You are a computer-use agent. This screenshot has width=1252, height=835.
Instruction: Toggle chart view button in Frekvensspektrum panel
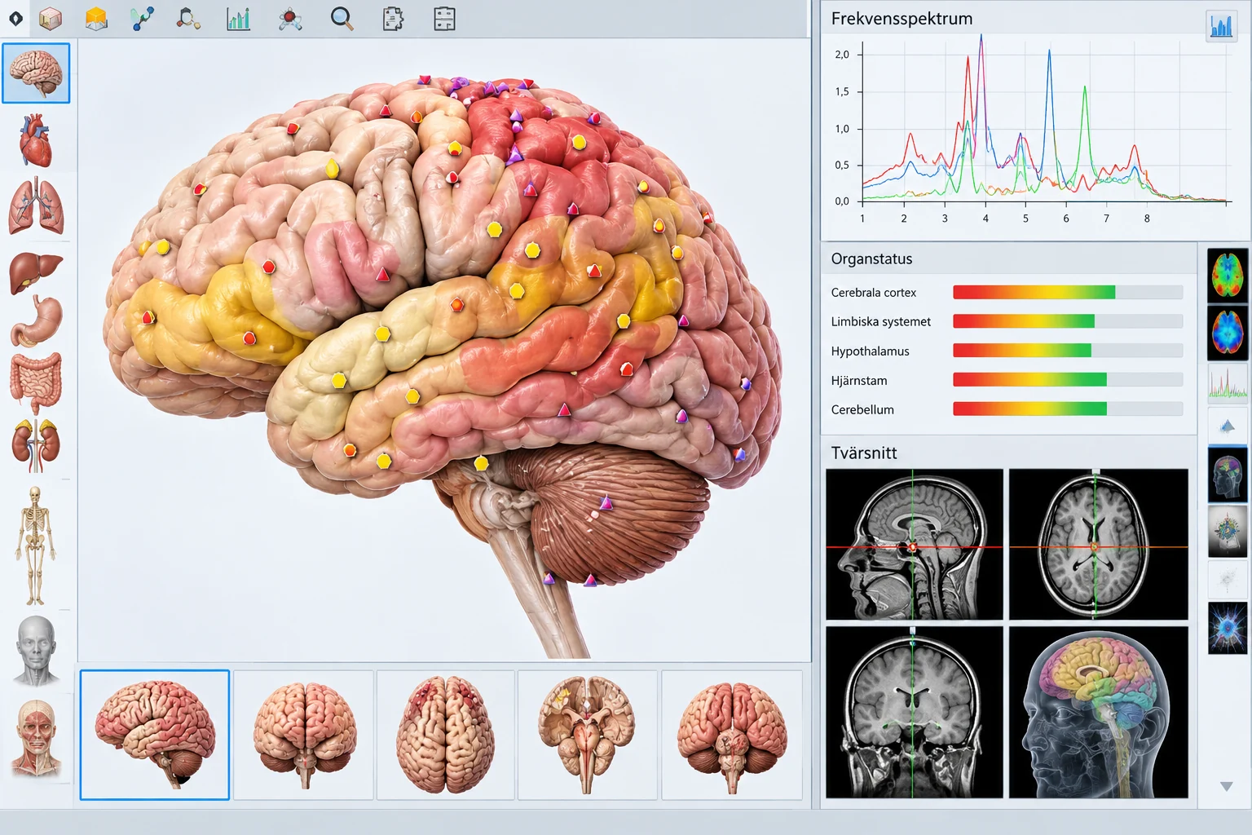(x=1220, y=26)
